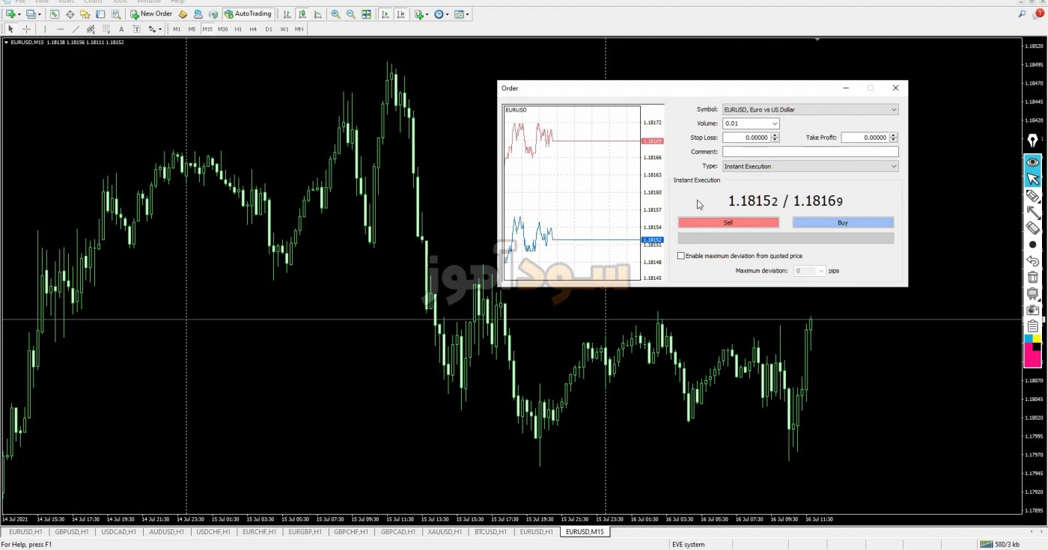Screen dimensions: 1048x550
Task: Click the Take Profit stepper arrows
Action: pyautogui.click(x=894, y=138)
